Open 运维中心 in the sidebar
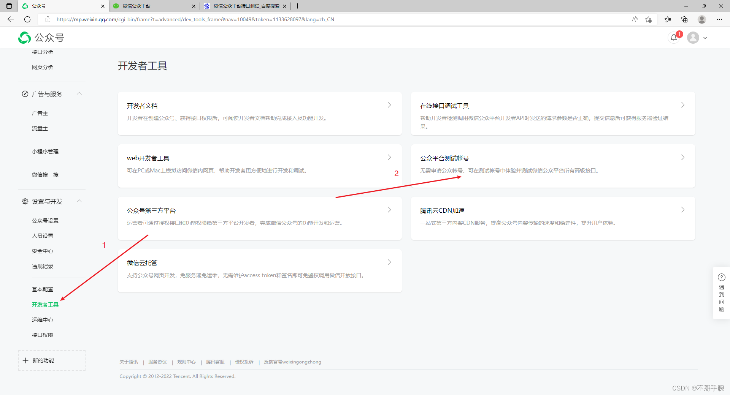 pyautogui.click(x=43, y=320)
